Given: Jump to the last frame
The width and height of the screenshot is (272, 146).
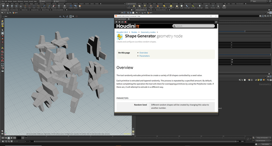Looking at the screenshot, I should [15, 138].
